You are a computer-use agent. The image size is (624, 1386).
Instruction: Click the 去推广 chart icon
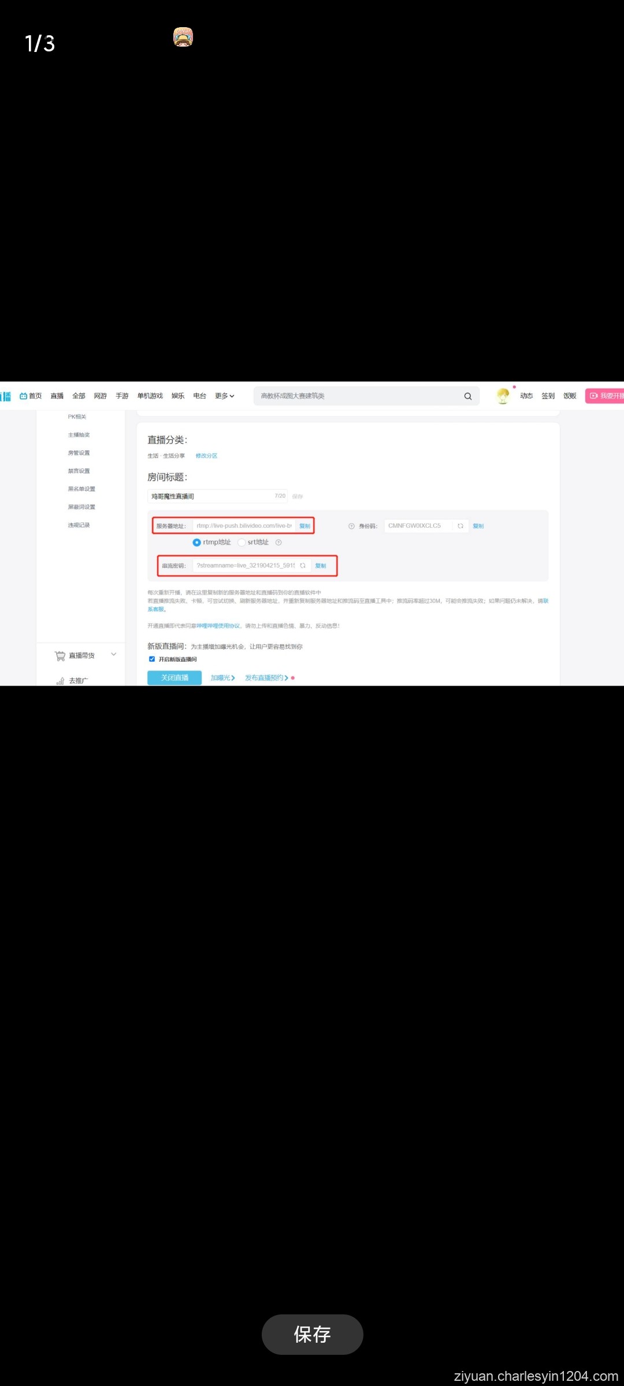60,681
